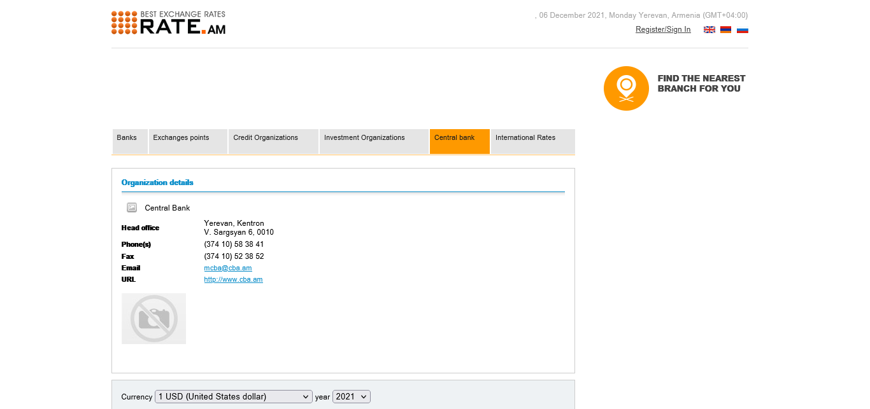This screenshot has width=870, height=409.
Task: Click the Rate.am logo
Action: click(168, 23)
